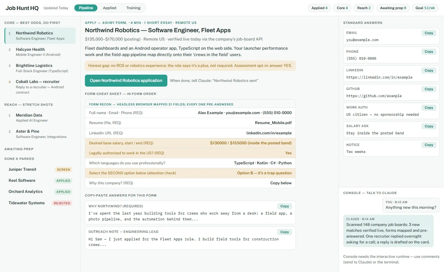Click the Why this company row
The image size is (444, 272).
coord(190,183)
